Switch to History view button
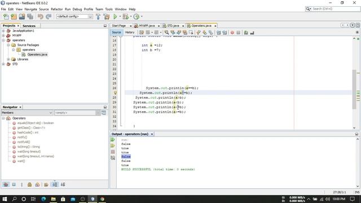361x203 pixels. [x=130, y=33]
